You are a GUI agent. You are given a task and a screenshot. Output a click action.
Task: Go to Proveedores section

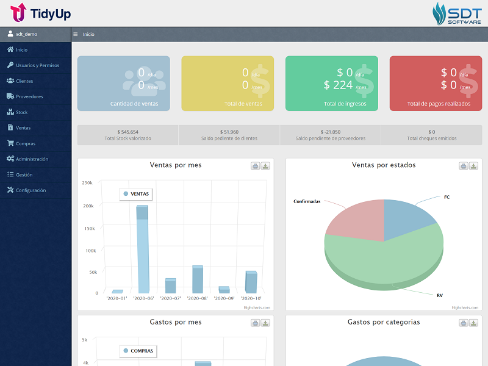[x=36, y=96]
